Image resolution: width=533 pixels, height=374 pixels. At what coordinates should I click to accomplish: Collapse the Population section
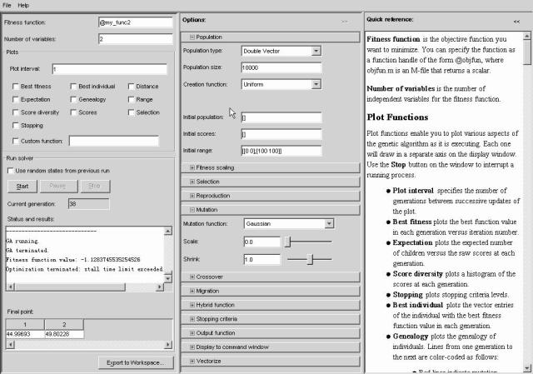pyautogui.click(x=192, y=37)
